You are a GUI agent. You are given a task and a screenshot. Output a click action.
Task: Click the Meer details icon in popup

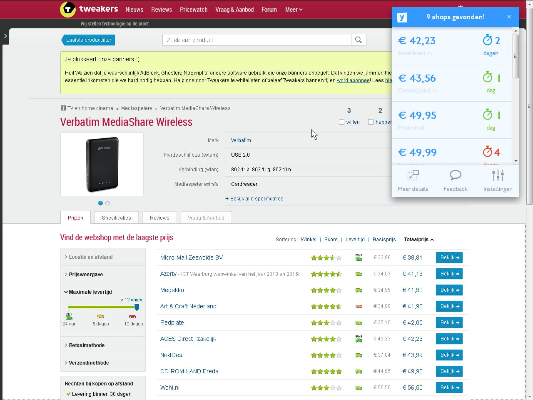(413, 175)
